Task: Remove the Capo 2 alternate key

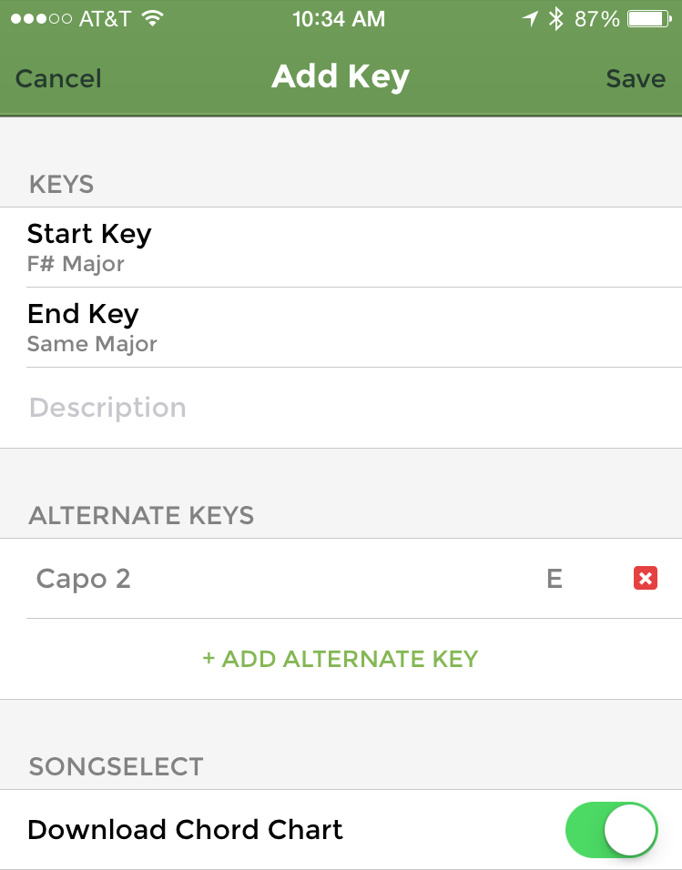Action: click(645, 578)
